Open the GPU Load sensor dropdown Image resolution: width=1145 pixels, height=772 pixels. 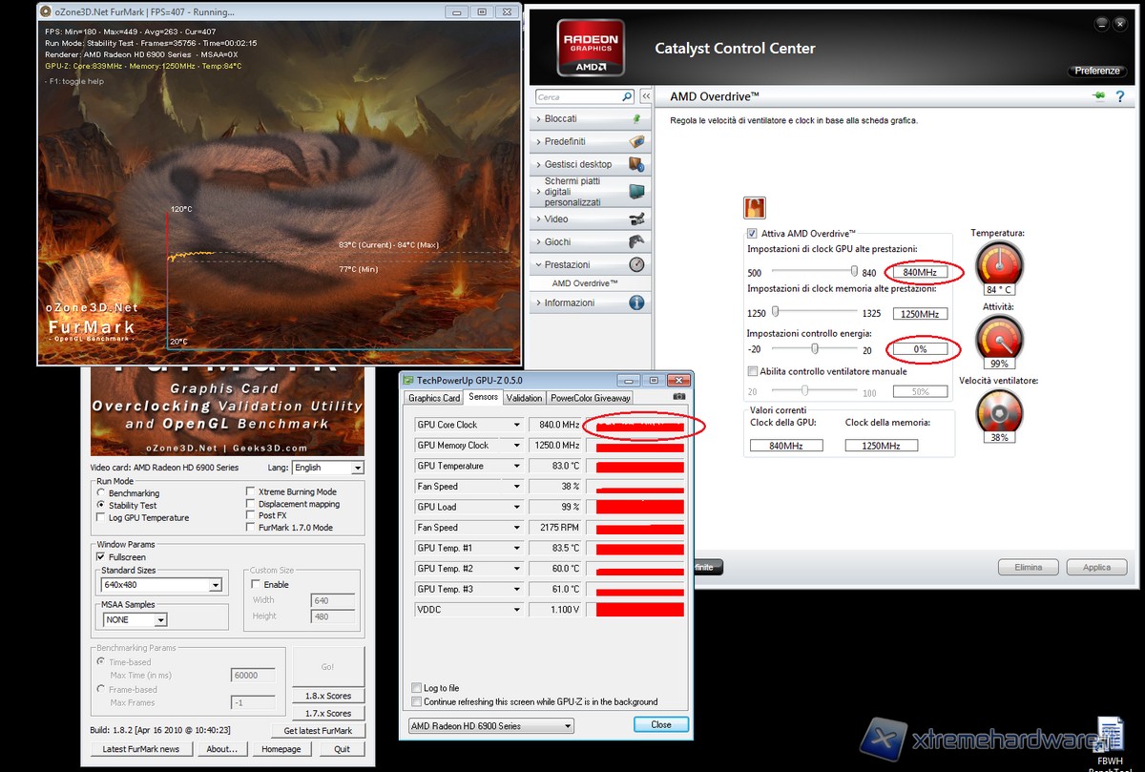coord(518,507)
